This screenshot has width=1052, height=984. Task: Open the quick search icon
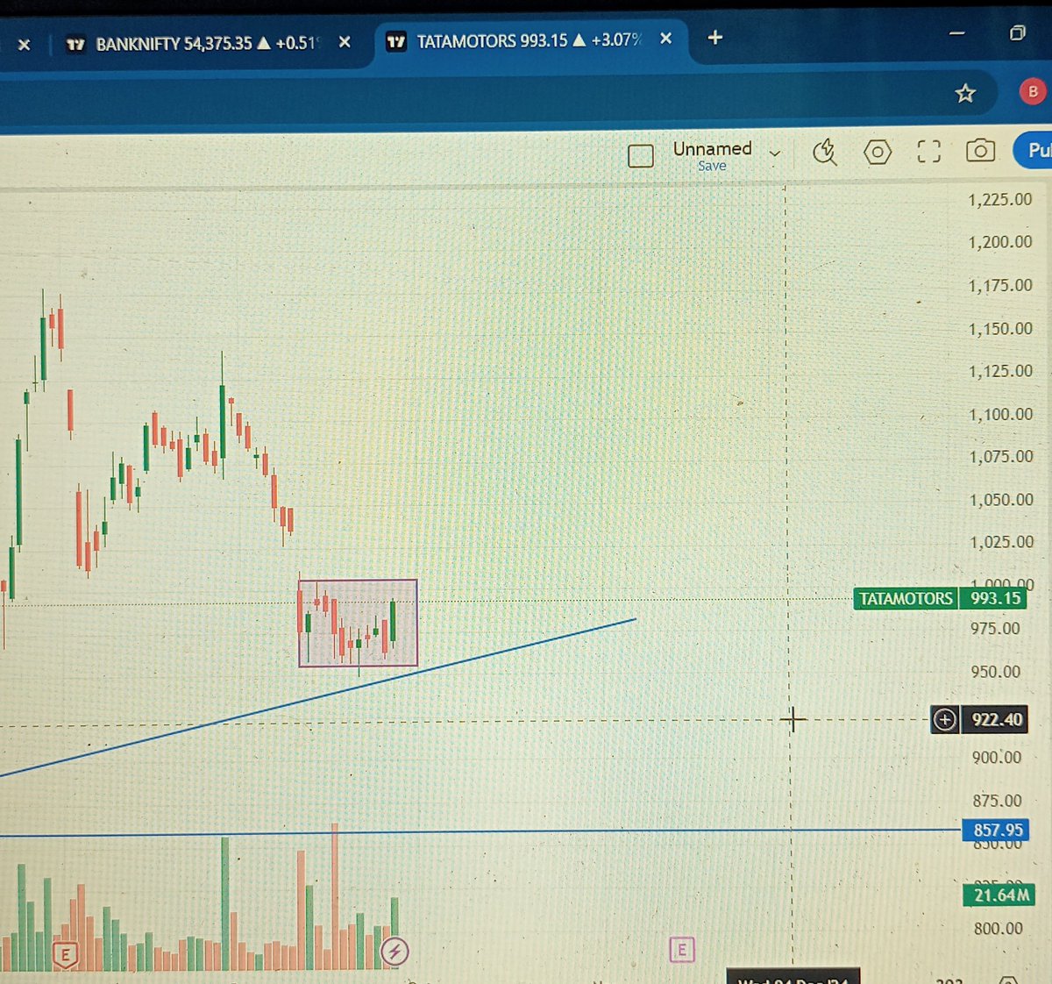(x=824, y=152)
